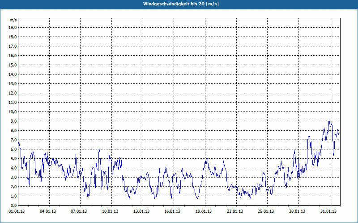
Task: Select the 16,0 y-axis value
Action: click(x=13, y=55)
